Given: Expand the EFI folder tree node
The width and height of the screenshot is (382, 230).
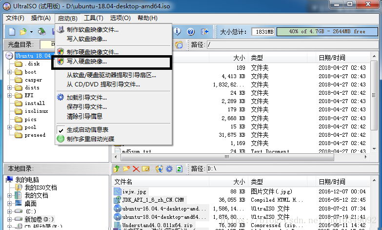Looking at the screenshot, I should point(9,95).
